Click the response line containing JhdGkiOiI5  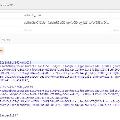point(60,91)
